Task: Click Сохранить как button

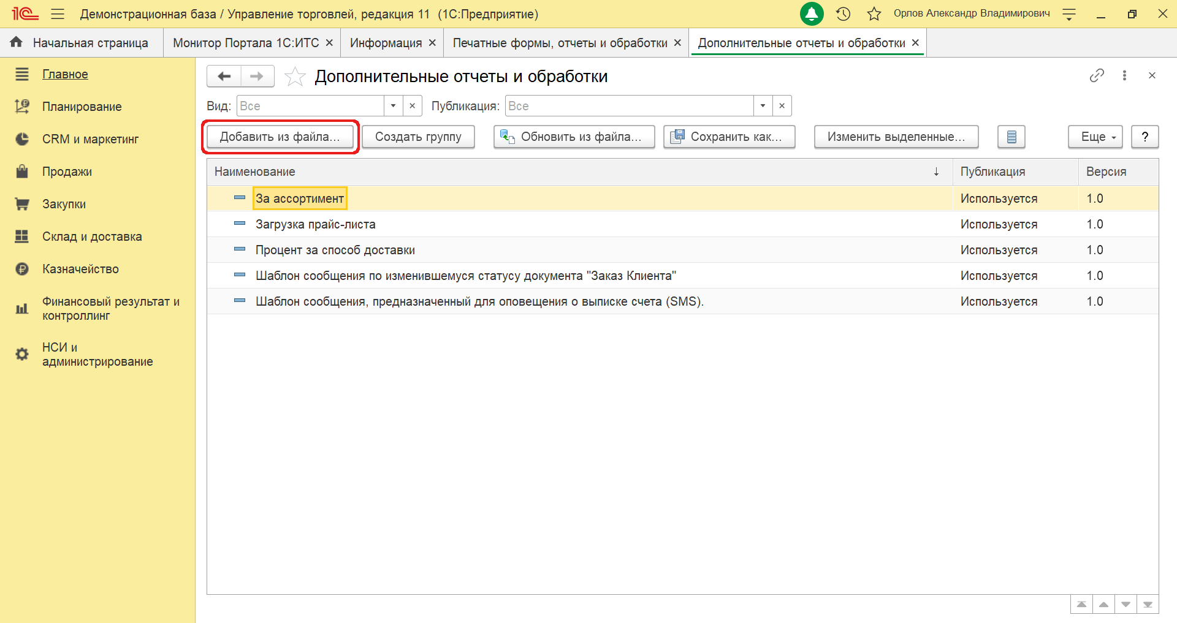Action: [729, 137]
